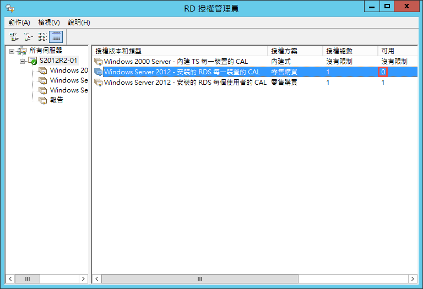This screenshot has height=289, width=423.
Task: Click available count 0 in the per-device row
Action: 383,72
